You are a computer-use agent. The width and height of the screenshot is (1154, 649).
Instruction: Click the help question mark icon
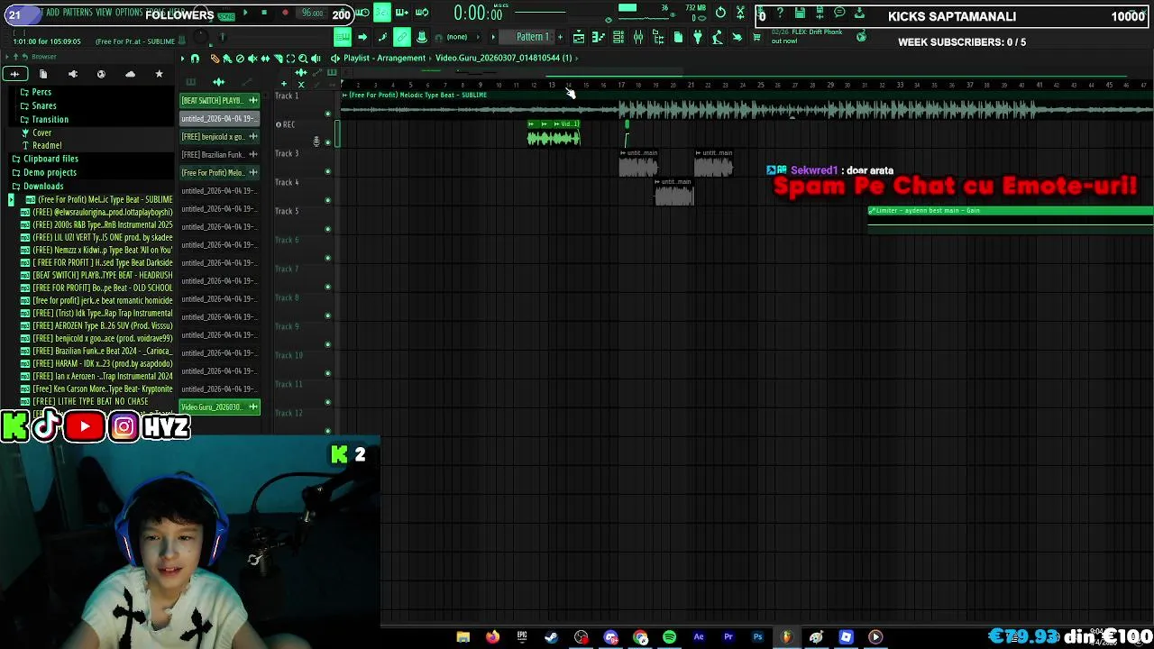780,13
